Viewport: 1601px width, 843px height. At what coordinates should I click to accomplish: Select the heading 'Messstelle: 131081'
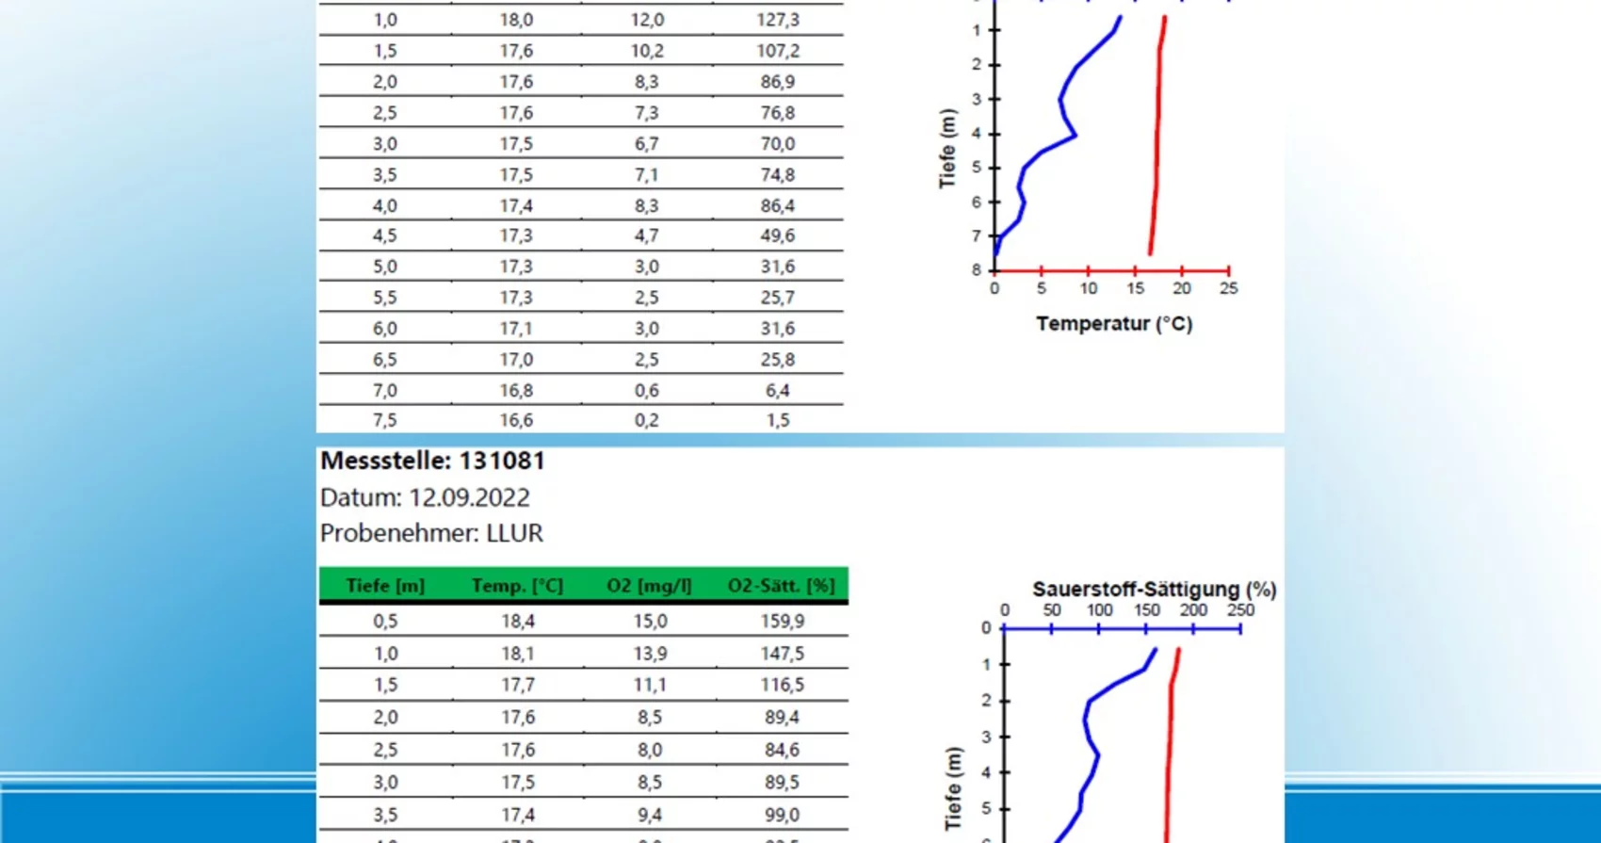(432, 461)
